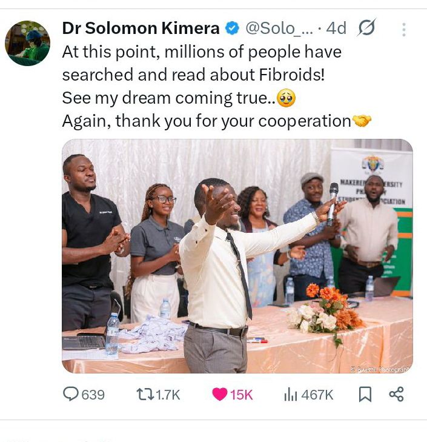427x442 pixels.
Task: Toggle the pink like heart
Action: point(219,395)
